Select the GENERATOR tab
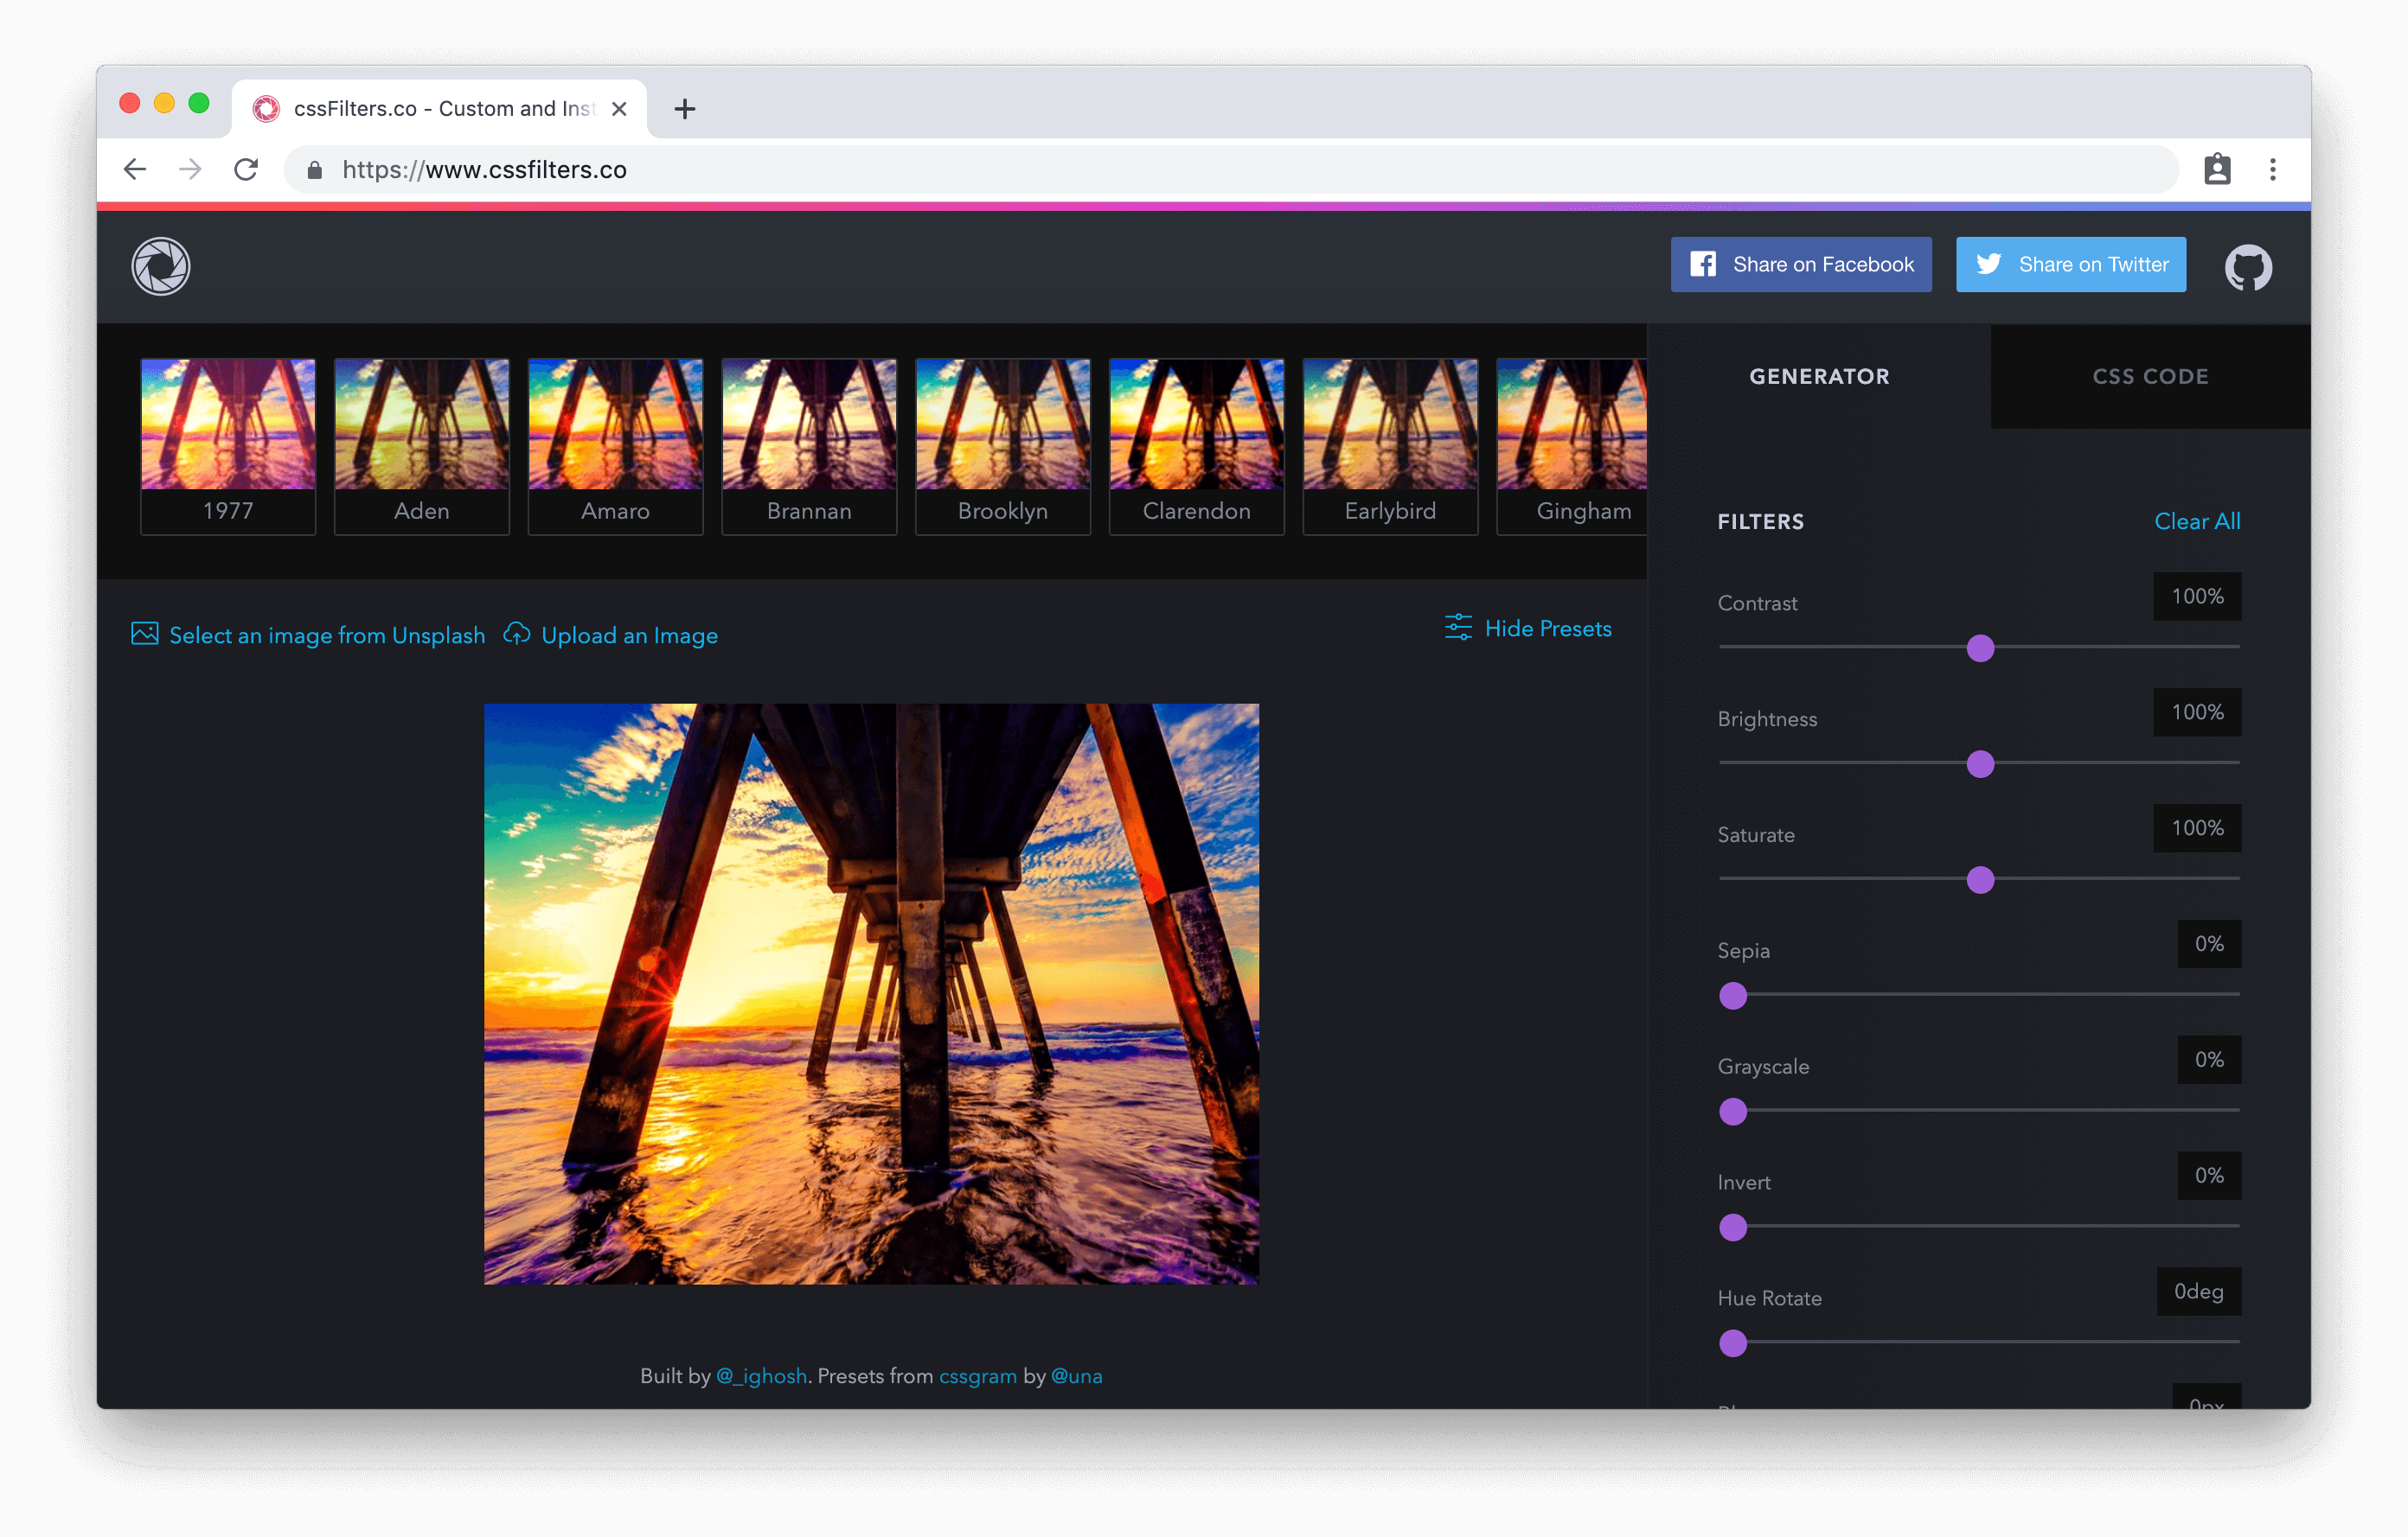The height and width of the screenshot is (1537, 2408). 1819,377
